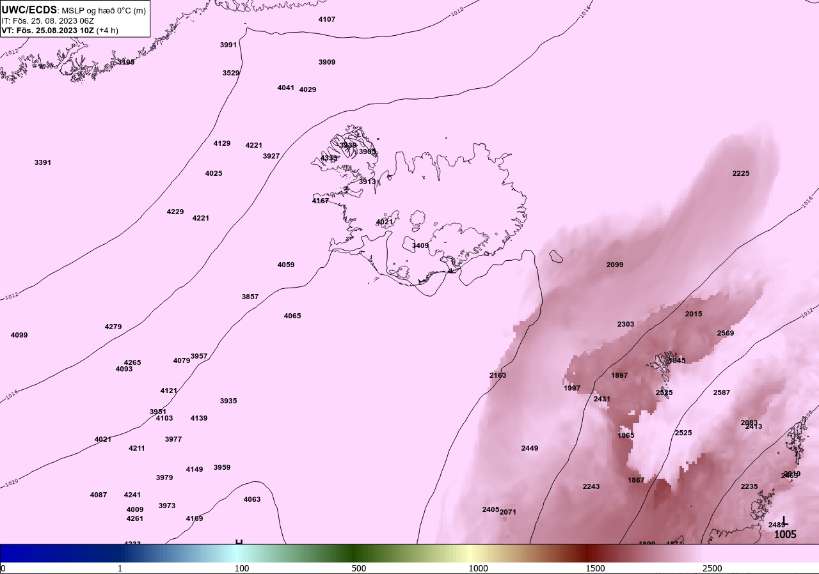
Task: Click the height value 4059
Action: [286, 265]
